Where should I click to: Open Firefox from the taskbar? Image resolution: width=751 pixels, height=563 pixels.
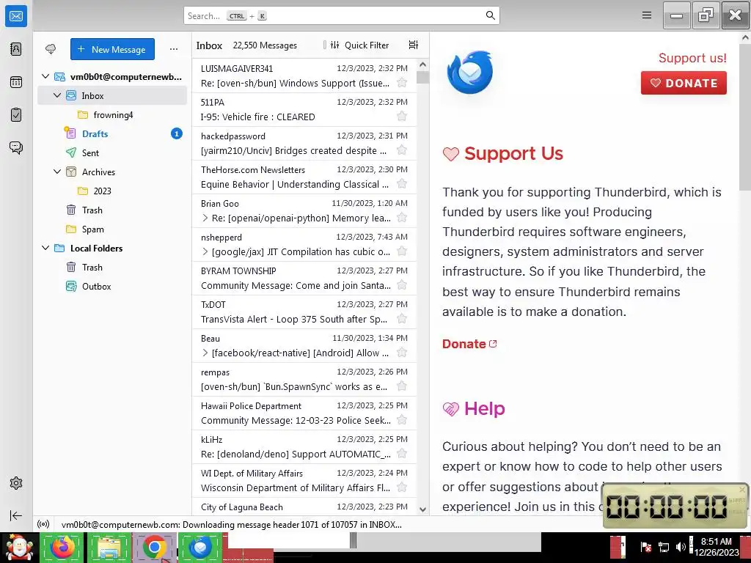coord(63,547)
